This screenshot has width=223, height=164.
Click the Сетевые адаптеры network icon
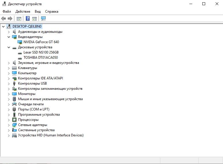[x=14, y=125]
